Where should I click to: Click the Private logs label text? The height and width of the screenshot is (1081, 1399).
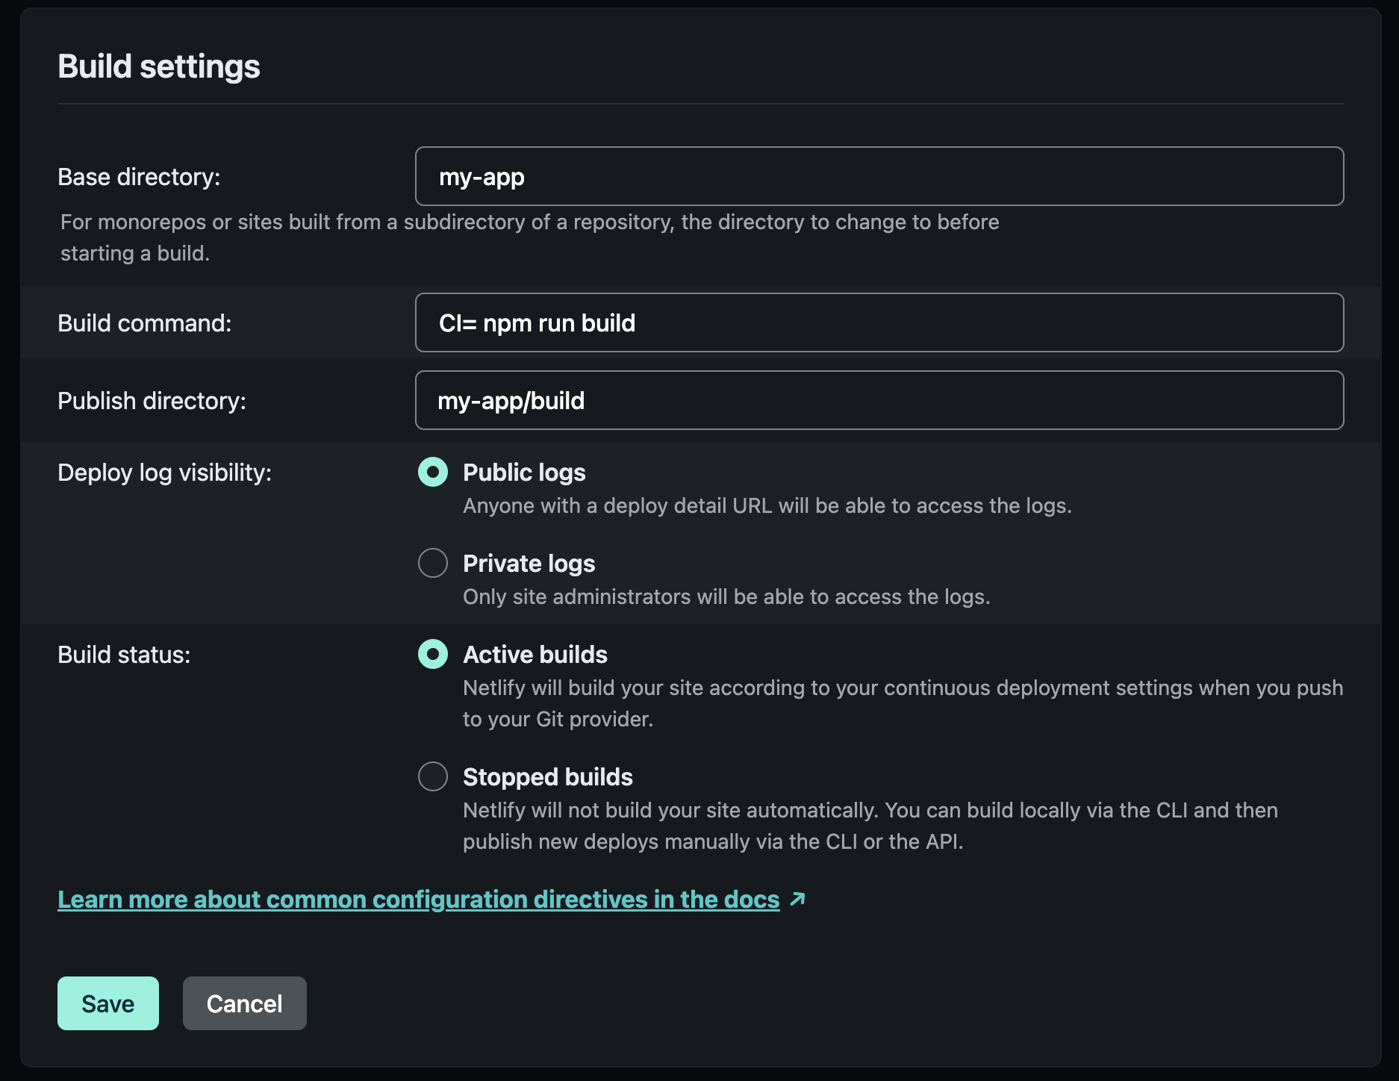[529, 564]
